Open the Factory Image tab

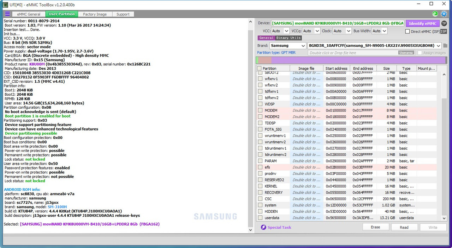[x=95, y=14]
